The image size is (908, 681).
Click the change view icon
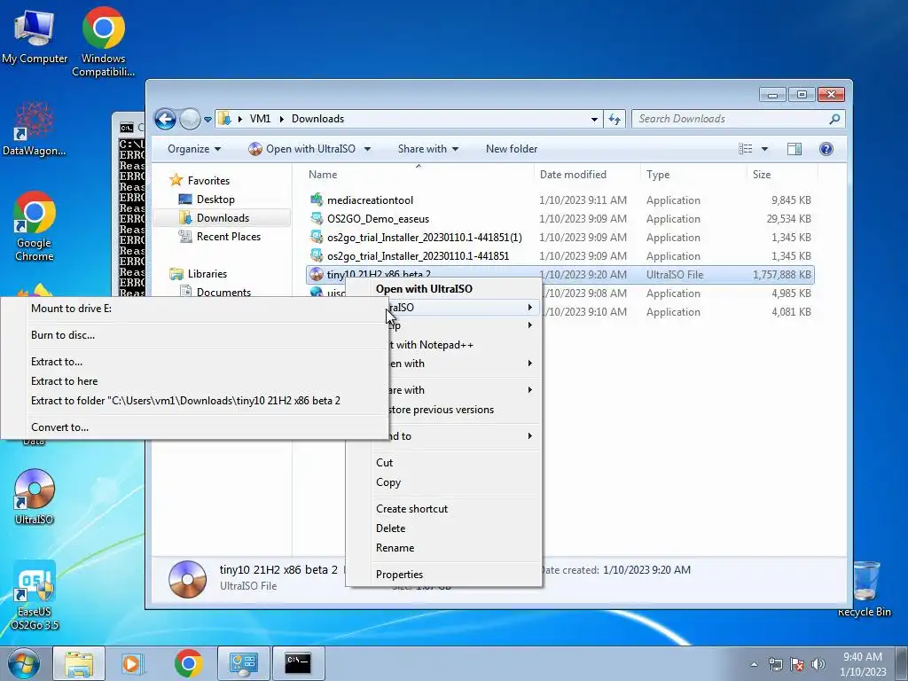pos(745,149)
